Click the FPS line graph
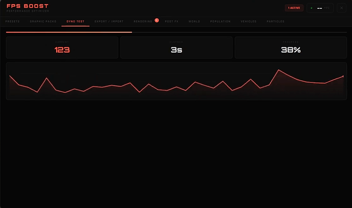 click(177, 81)
